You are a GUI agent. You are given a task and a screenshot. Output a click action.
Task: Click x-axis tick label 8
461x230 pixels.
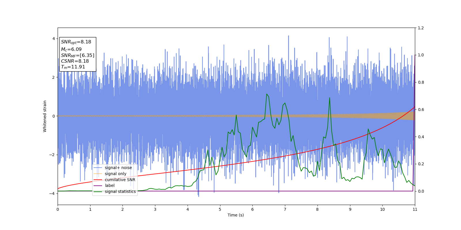click(x=318, y=209)
